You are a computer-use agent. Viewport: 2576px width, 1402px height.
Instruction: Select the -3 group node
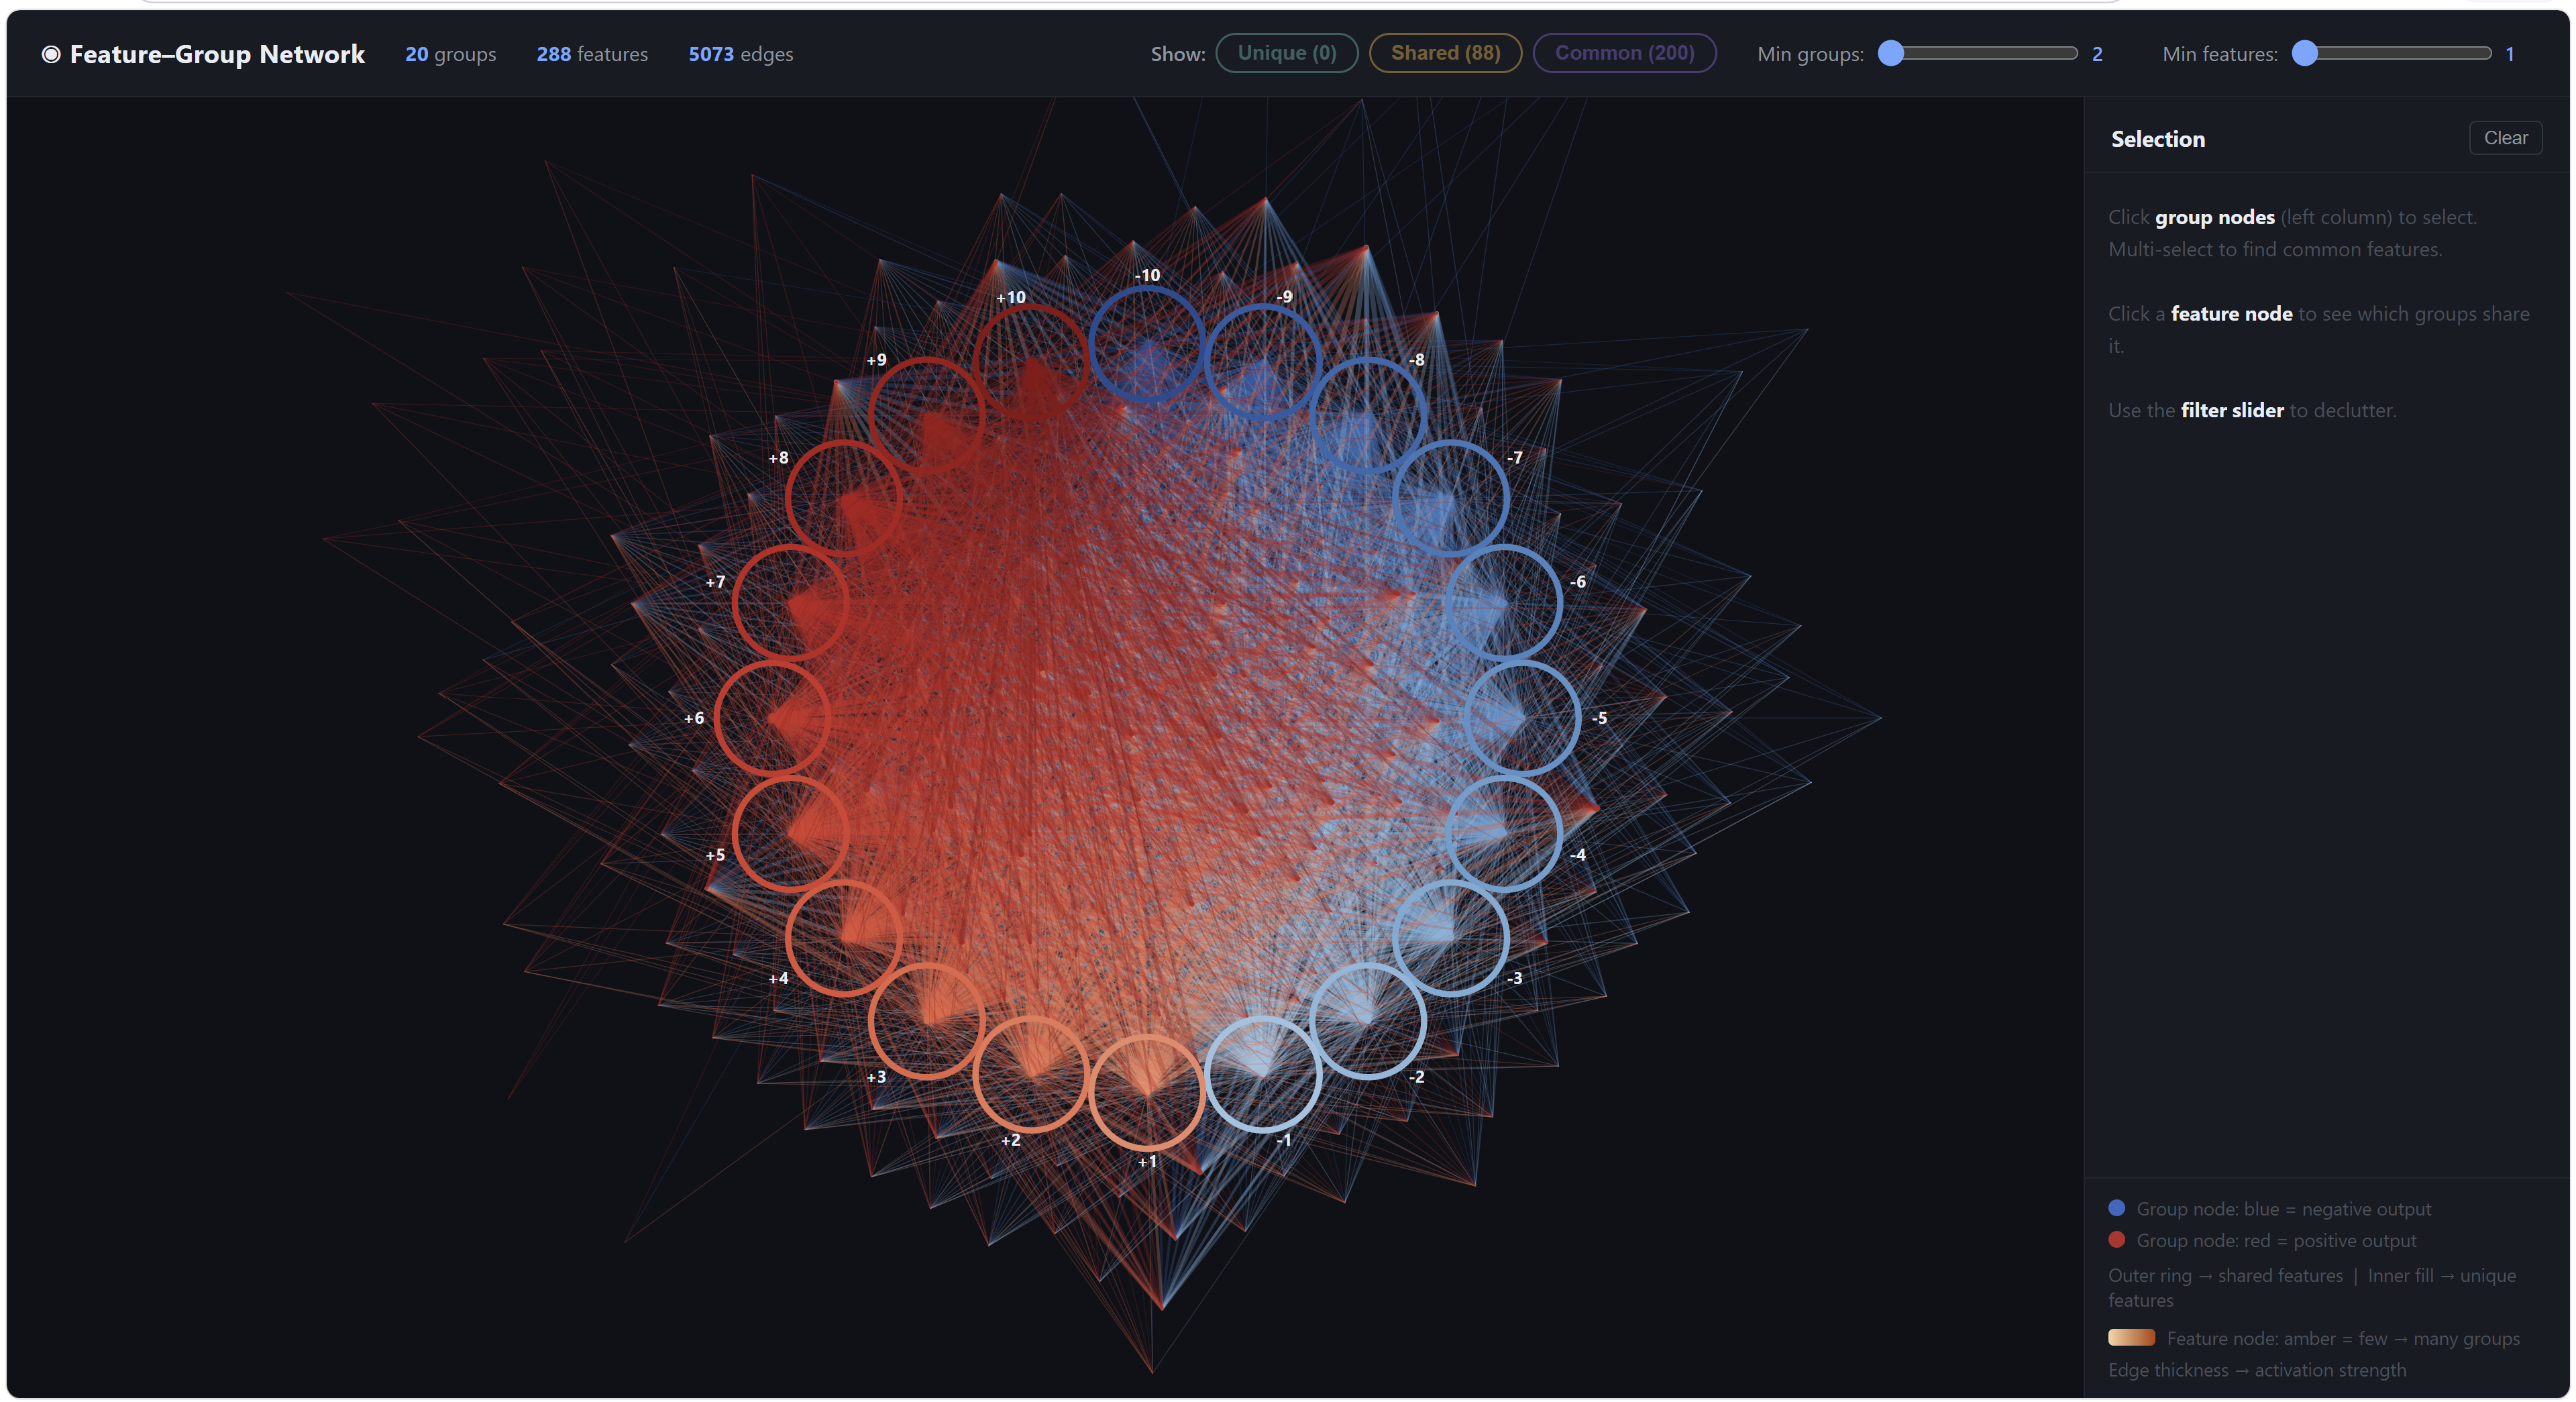(1450, 938)
